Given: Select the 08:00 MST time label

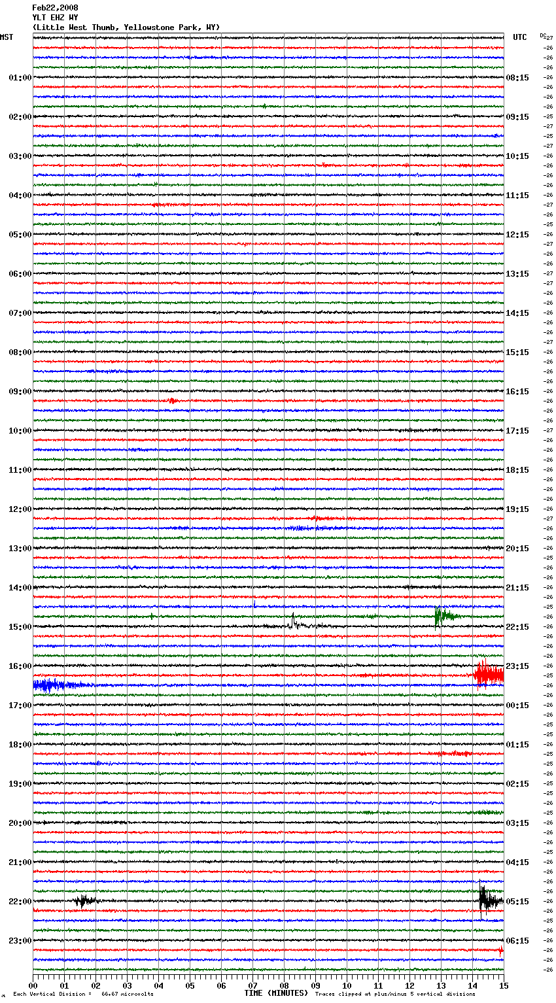Looking at the screenshot, I should 20,352.
